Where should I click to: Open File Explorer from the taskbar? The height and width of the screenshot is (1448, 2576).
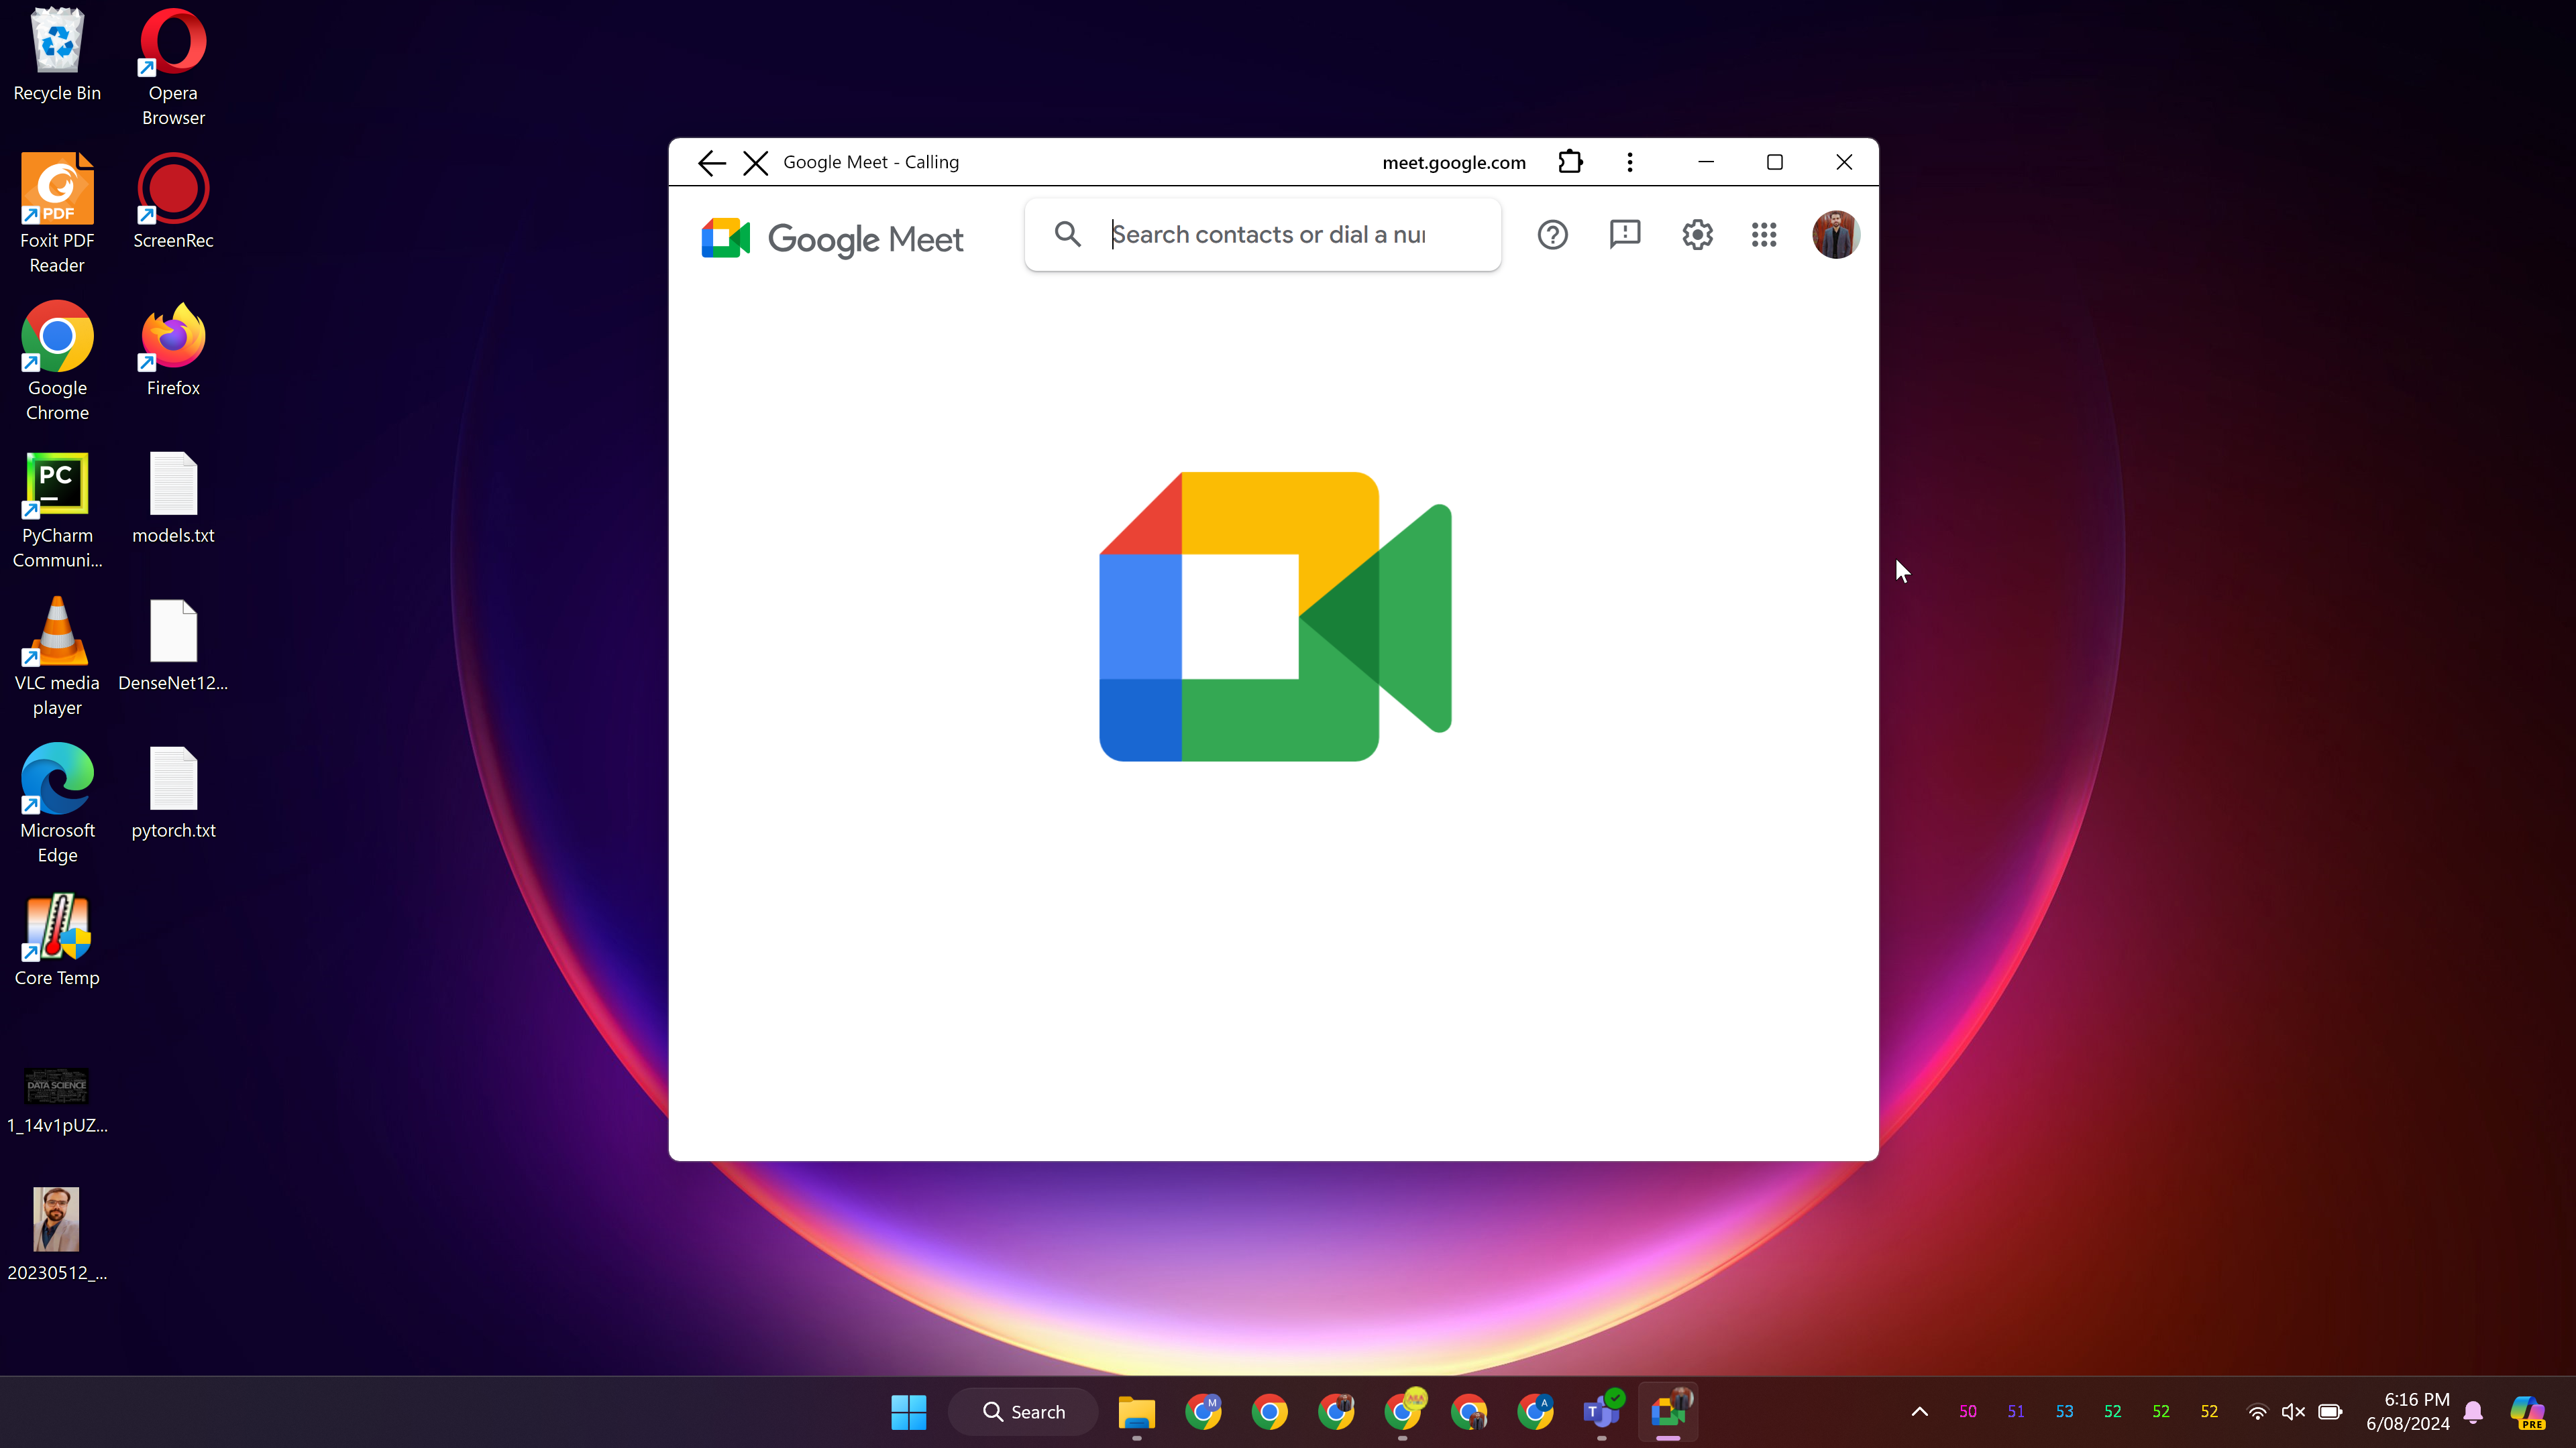[x=1136, y=1411]
